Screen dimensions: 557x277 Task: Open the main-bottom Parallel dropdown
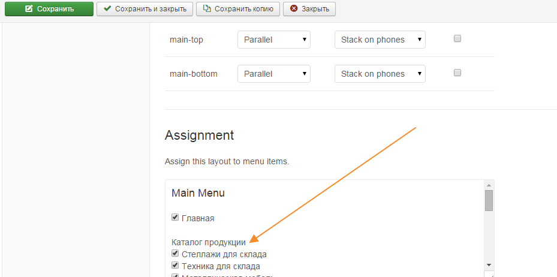click(x=274, y=74)
